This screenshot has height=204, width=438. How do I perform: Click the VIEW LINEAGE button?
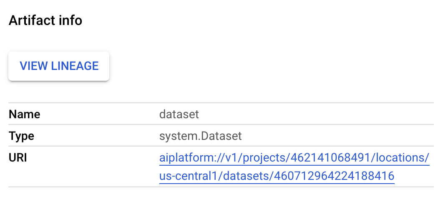59,66
